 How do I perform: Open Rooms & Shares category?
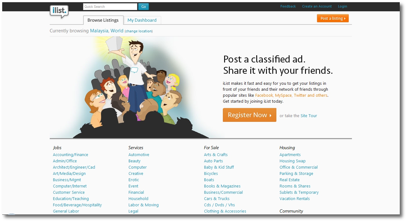(x=295, y=186)
